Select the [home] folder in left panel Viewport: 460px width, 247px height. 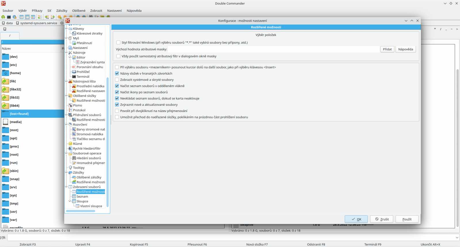15,73
